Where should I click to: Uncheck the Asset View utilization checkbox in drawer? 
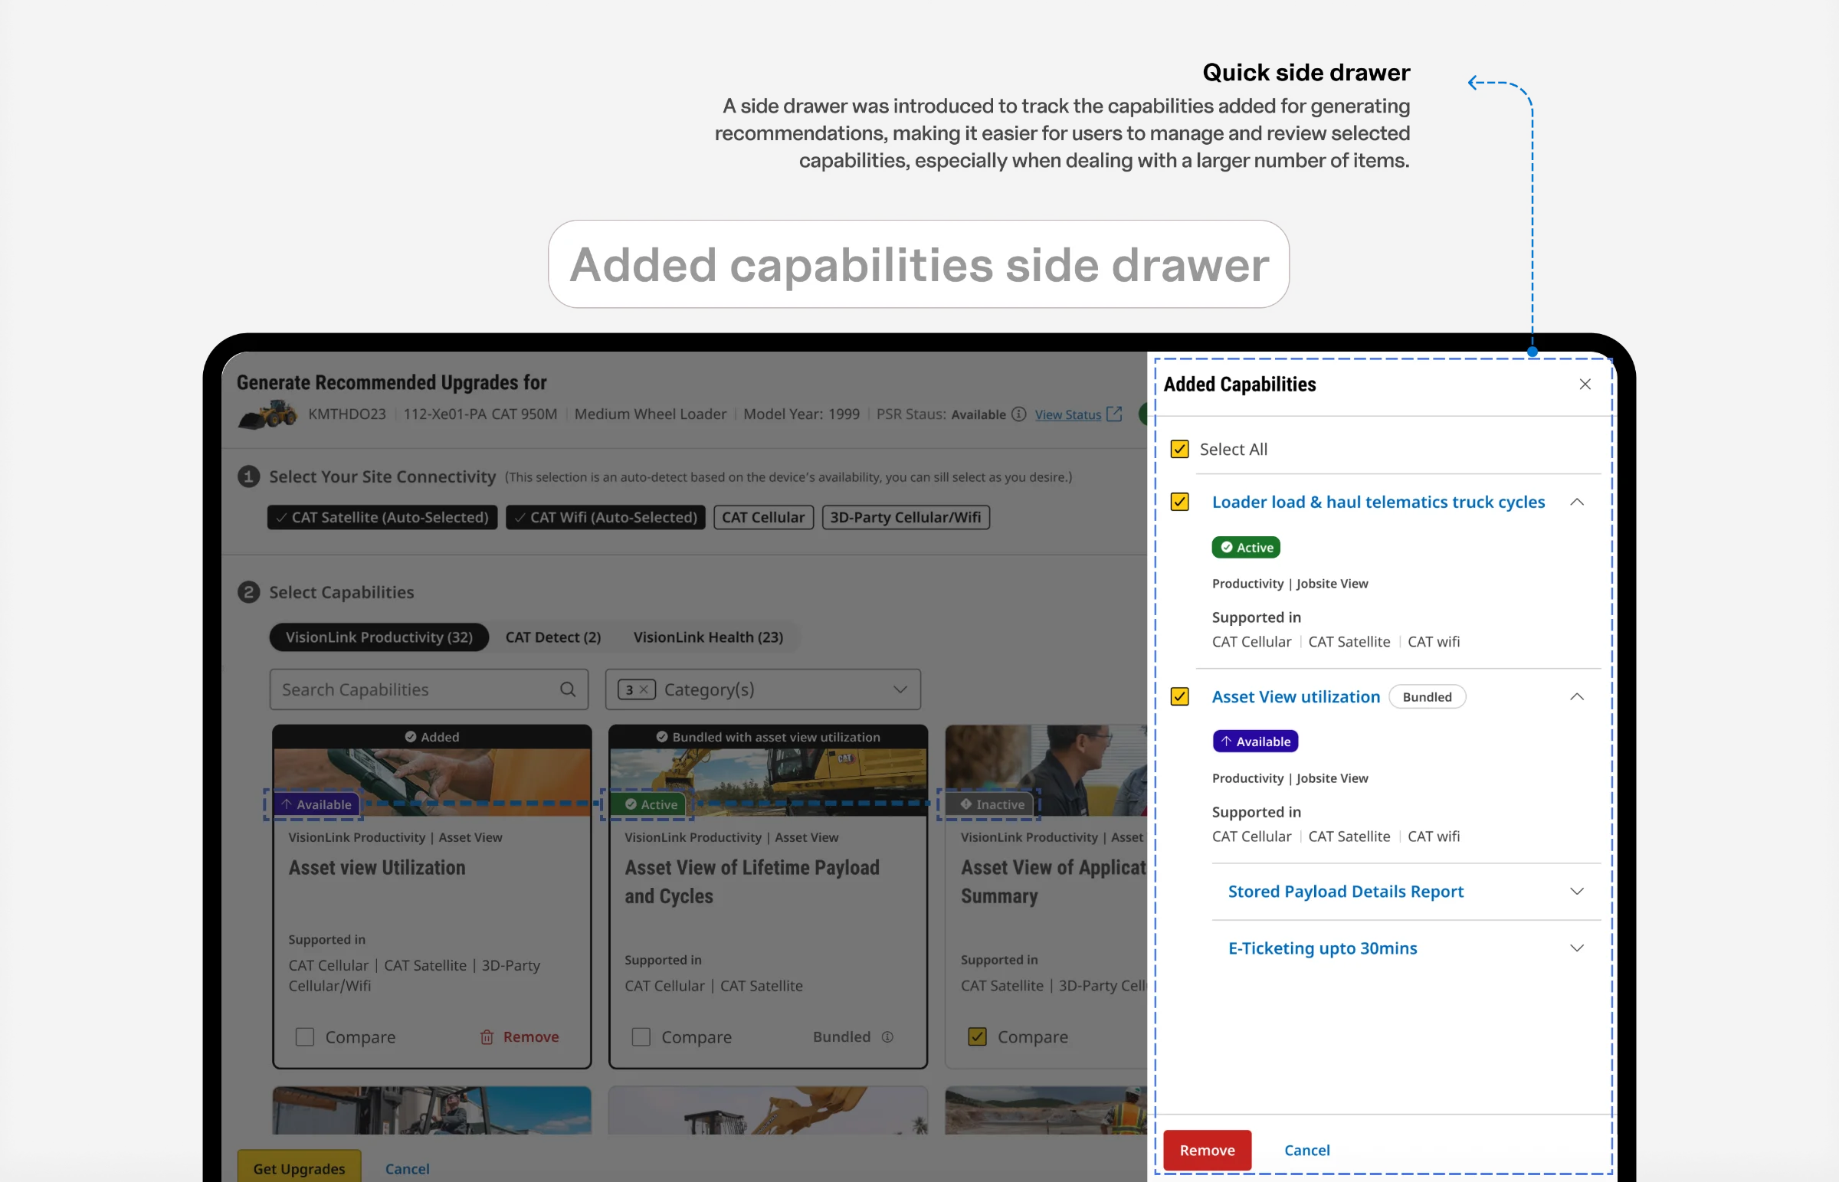[x=1180, y=697]
